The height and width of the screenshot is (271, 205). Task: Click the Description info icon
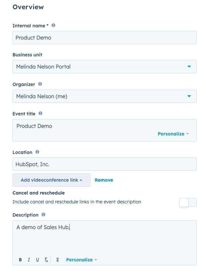[43, 215]
